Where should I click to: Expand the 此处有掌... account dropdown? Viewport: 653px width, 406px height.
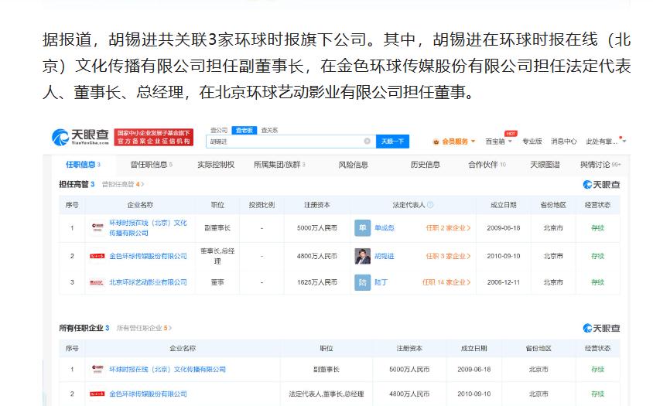pos(606,142)
